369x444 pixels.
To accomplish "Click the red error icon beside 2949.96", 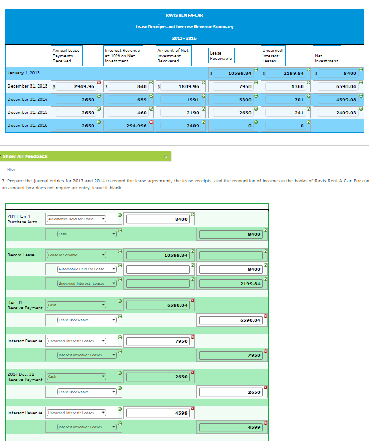I will click(x=99, y=82).
